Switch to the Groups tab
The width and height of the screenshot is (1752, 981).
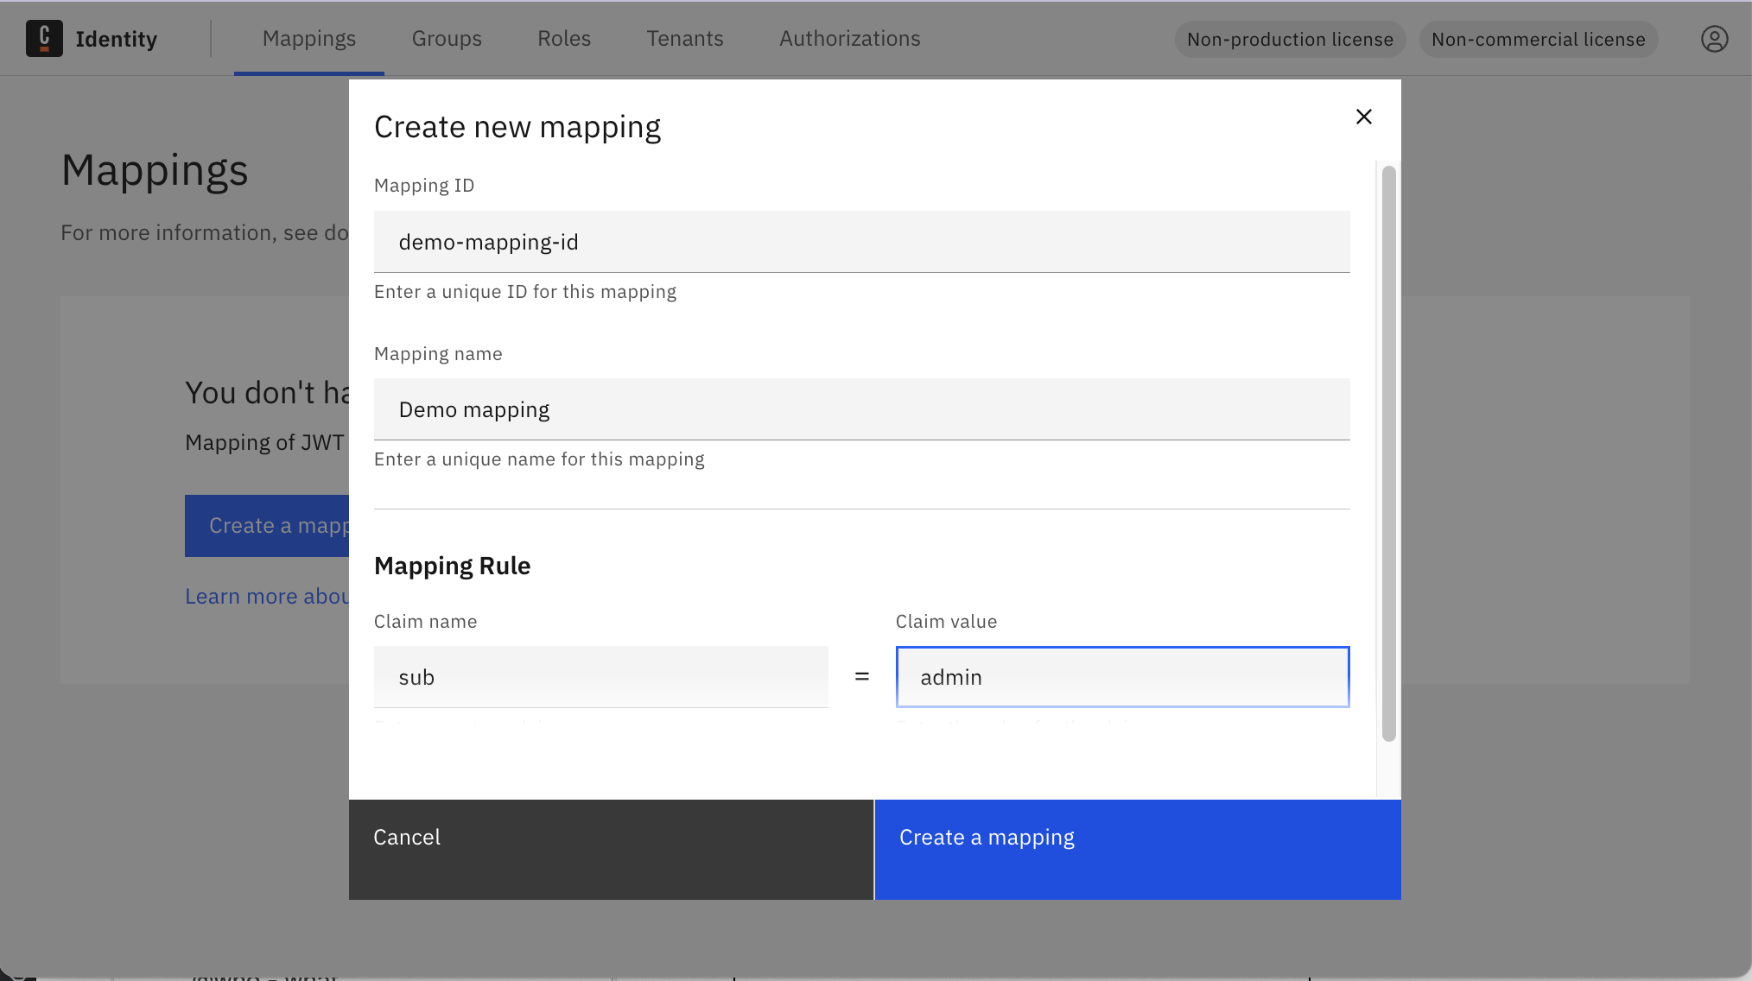coord(447,38)
